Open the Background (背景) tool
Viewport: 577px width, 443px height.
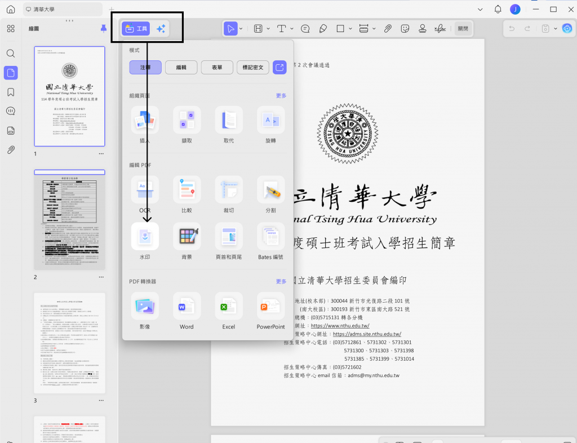tap(187, 236)
